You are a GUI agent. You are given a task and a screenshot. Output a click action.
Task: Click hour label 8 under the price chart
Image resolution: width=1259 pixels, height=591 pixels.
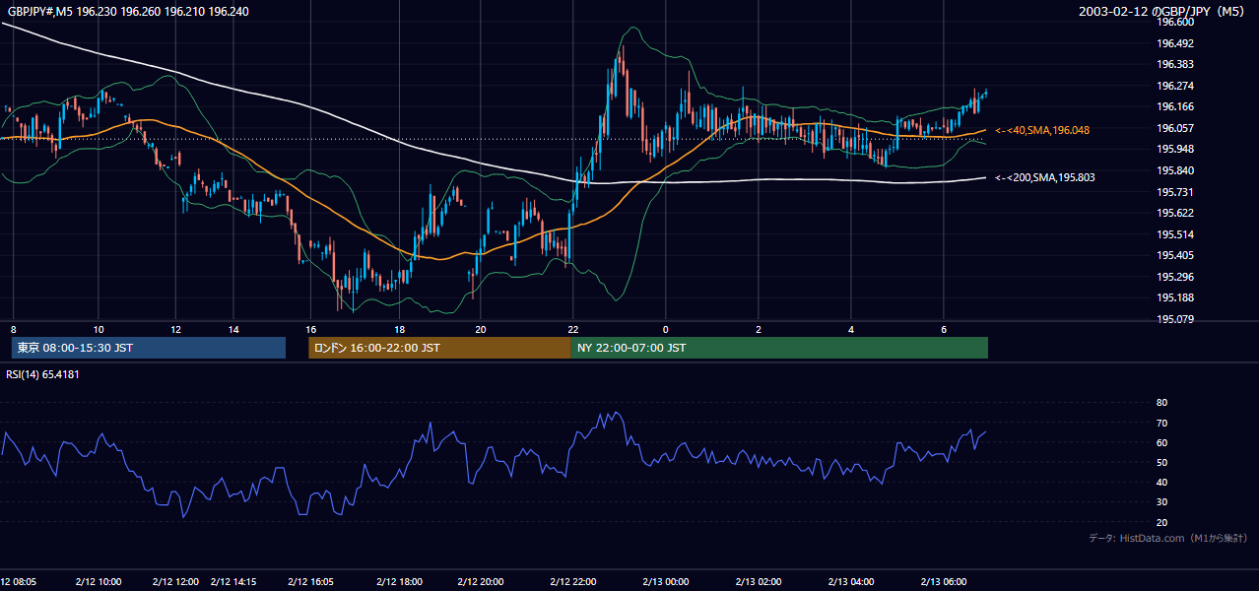[13, 329]
